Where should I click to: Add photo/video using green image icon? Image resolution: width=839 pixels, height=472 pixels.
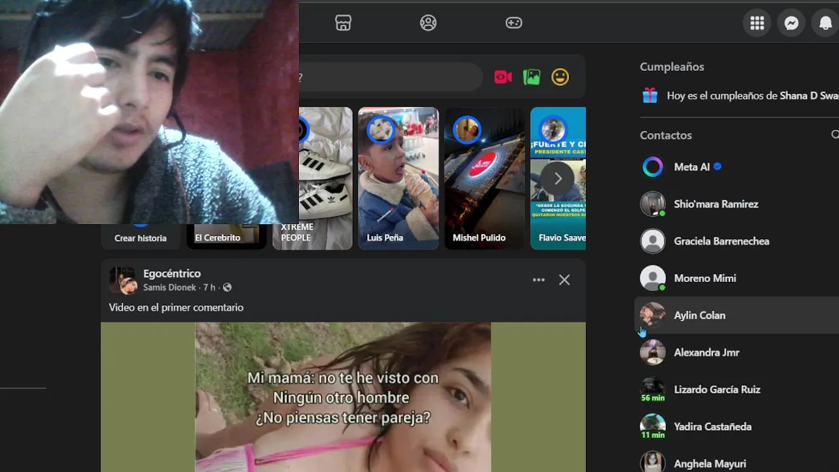[x=532, y=77]
